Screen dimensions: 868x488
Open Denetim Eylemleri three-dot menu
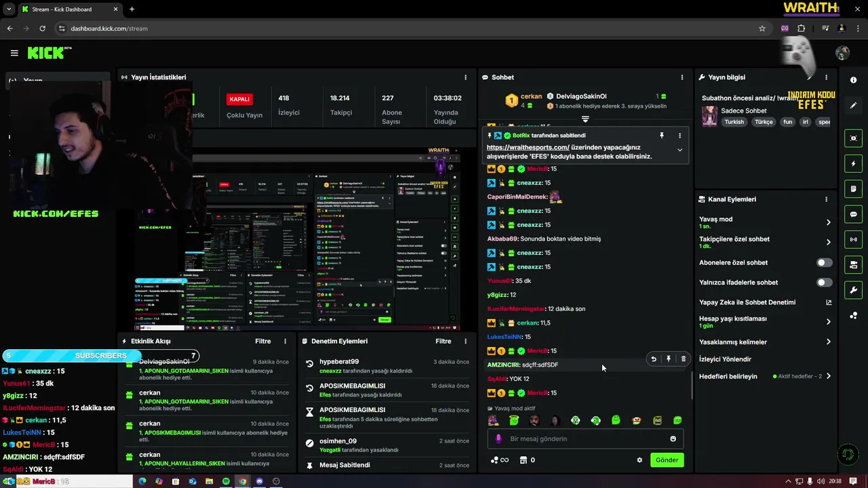[x=465, y=341]
